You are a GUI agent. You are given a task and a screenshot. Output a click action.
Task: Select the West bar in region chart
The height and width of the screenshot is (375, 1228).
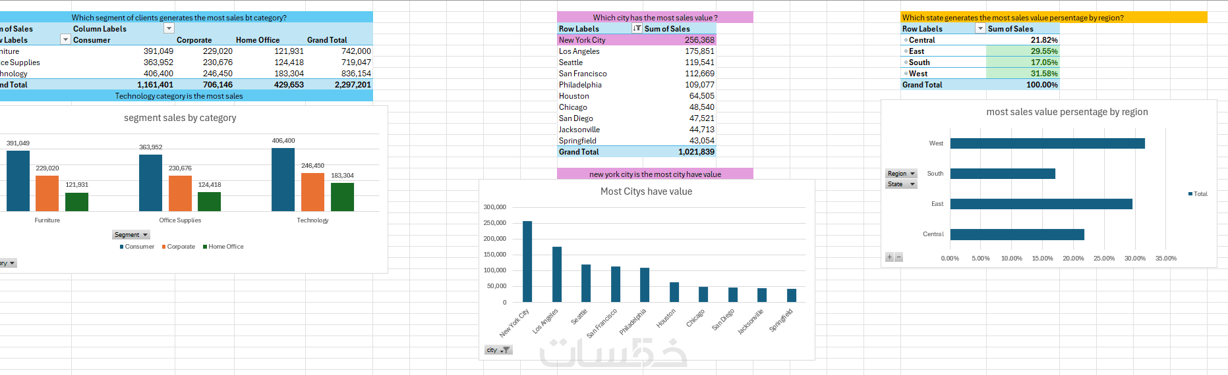tap(1047, 143)
